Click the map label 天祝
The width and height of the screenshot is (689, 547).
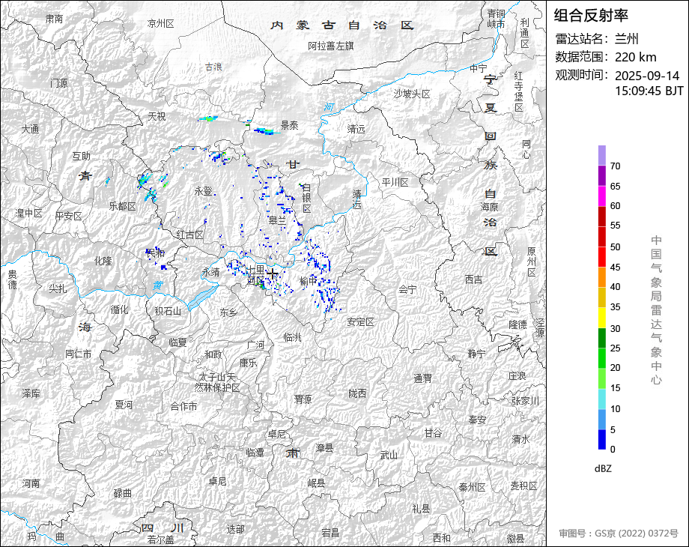(x=157, y=117)
